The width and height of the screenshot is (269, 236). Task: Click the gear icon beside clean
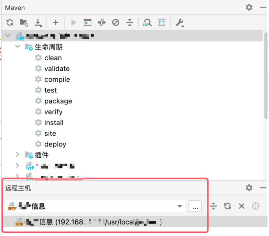click(x=38, y=58)
